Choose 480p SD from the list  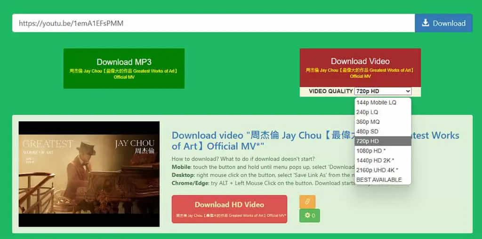(383, 131)
